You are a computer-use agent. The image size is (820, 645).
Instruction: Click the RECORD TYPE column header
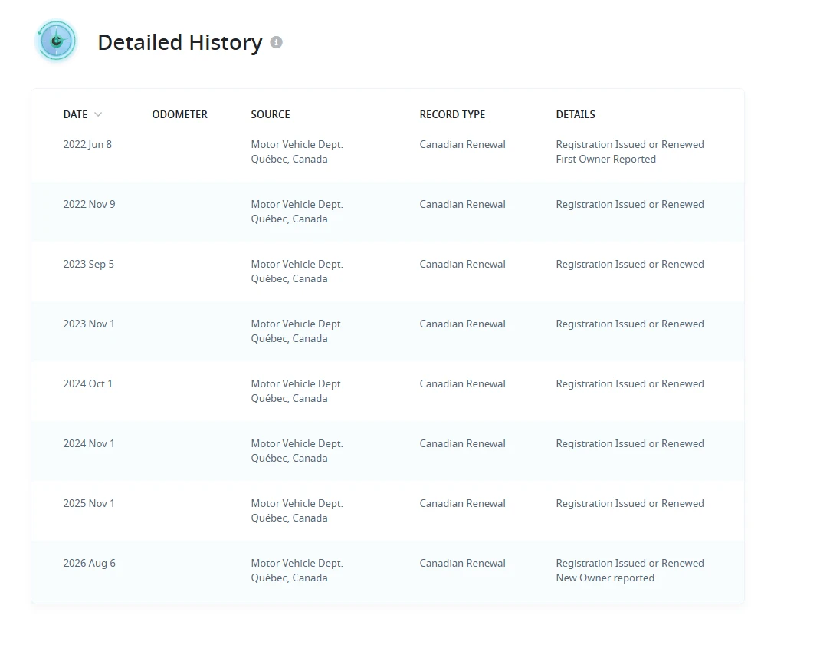[452, 114]
